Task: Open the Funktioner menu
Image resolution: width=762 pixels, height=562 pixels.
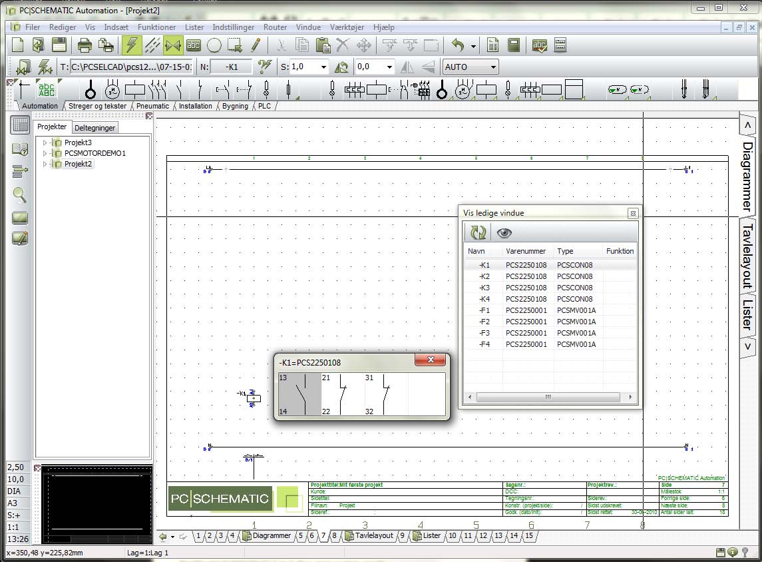Action: pos(156,27)
